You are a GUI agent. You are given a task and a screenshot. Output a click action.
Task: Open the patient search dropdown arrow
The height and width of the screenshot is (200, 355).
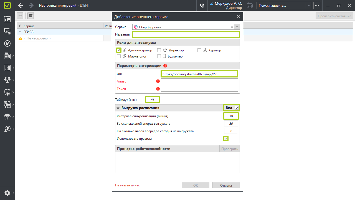tap(309, 5)
